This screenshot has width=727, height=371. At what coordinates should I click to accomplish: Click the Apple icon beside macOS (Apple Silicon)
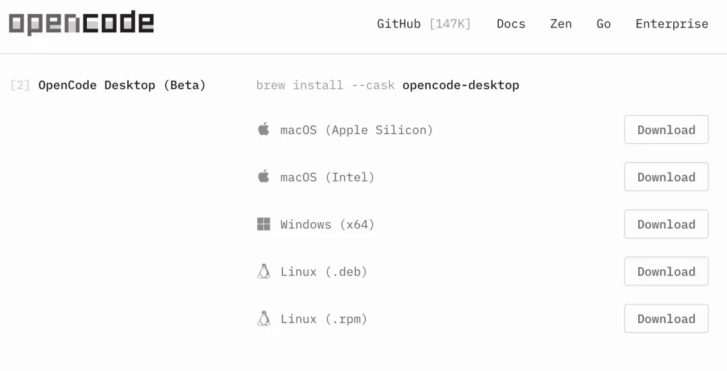coord(264,129)
